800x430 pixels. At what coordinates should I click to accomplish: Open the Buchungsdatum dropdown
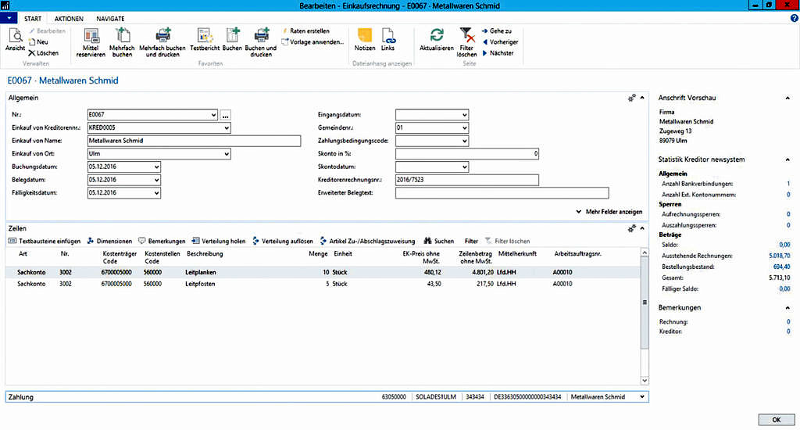(x=156, y=167)
